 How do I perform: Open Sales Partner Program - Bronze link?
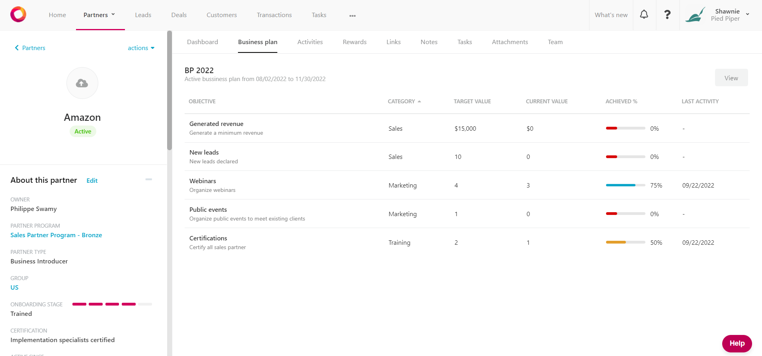point(56,235)
